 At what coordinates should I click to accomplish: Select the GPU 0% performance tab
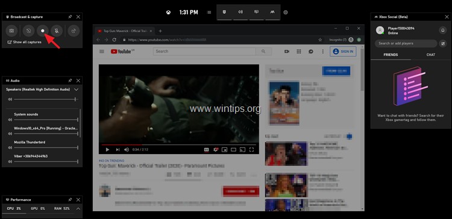tap(38, 208)
